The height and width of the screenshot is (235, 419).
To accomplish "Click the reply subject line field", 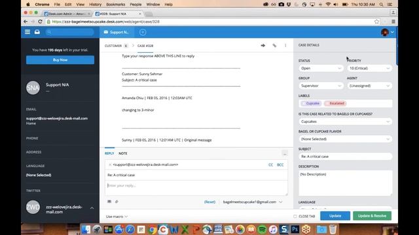I will click(x=196, y=175).
